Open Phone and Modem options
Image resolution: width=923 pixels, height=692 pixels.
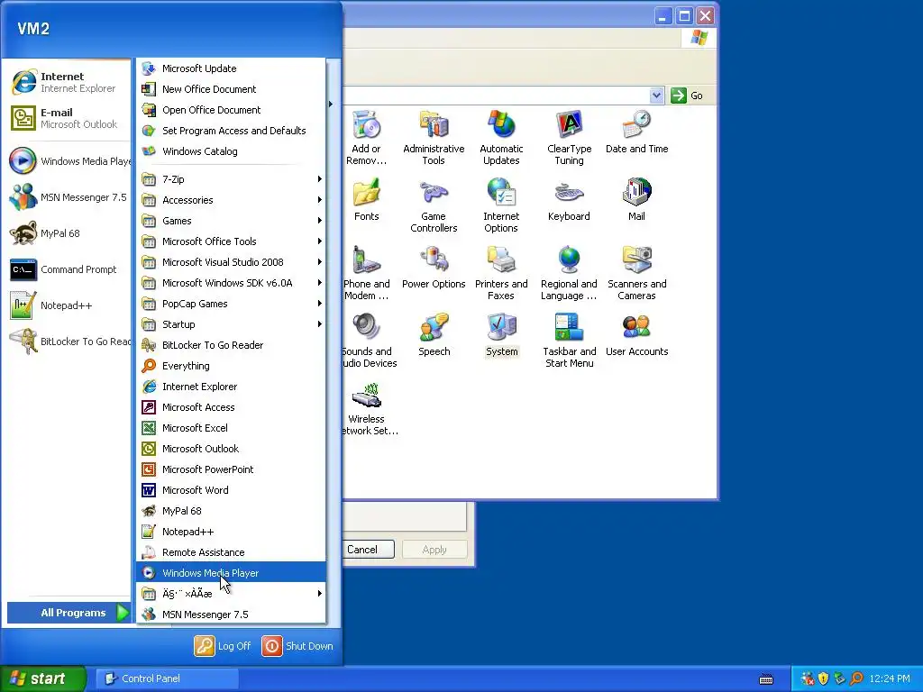(366, 273)
